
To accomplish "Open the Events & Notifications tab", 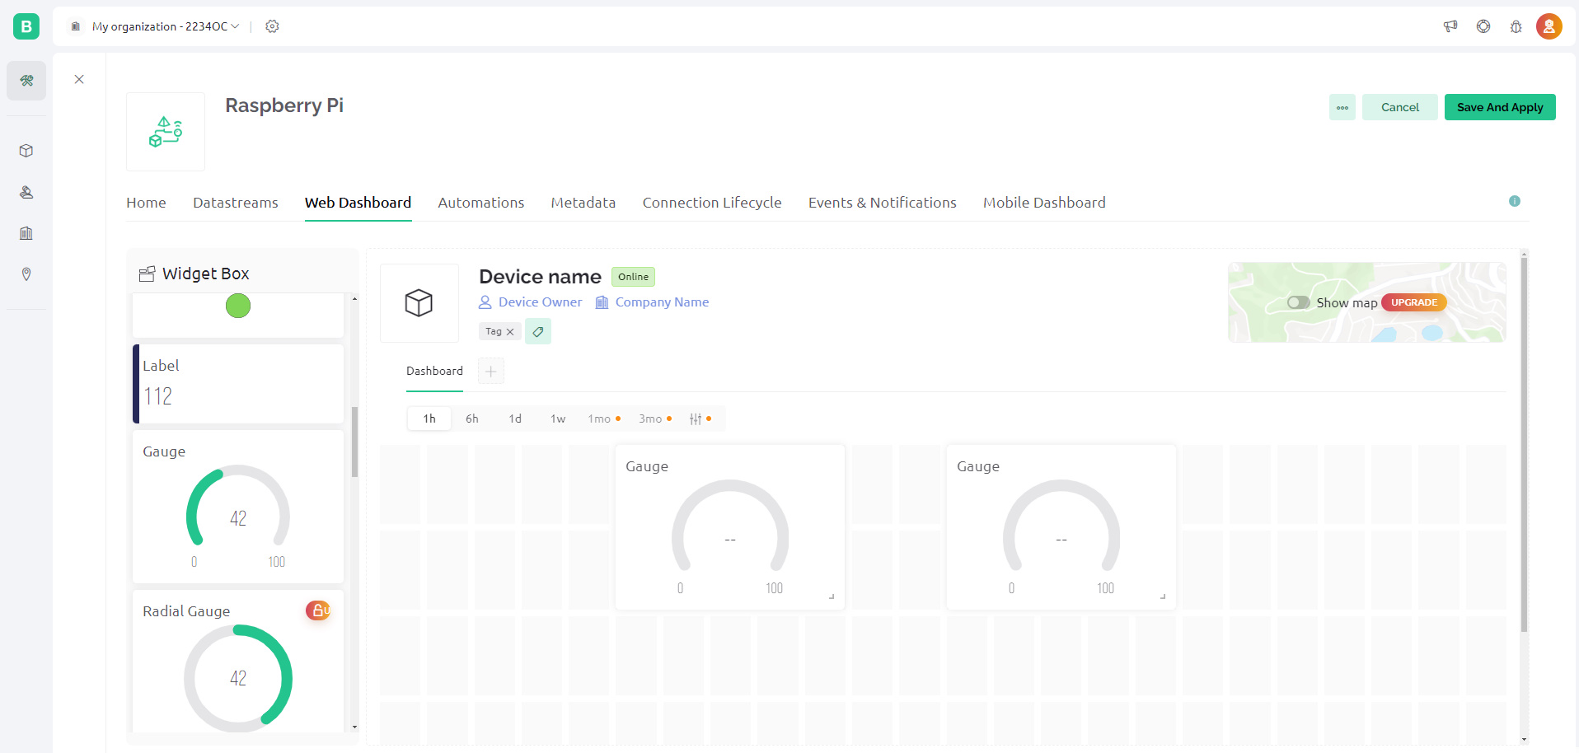I will tap(883, 203).
